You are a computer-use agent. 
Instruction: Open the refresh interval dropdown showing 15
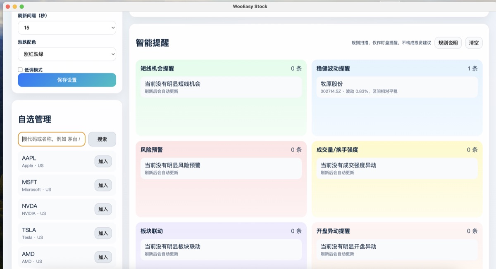pos(67,28)
